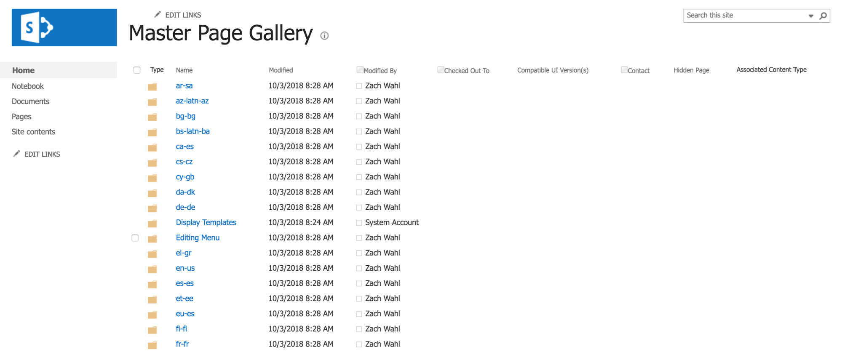Open the de-de folder link

tap(185, 207)
